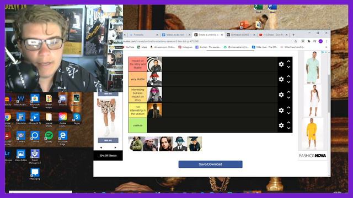Click the browser address bar
353x198 pixels.
pyautogui.click(x=207, y=41)
